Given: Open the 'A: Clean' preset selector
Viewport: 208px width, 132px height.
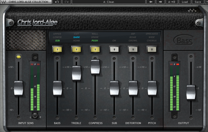Looking at the screenshot, I should point(109,2).
